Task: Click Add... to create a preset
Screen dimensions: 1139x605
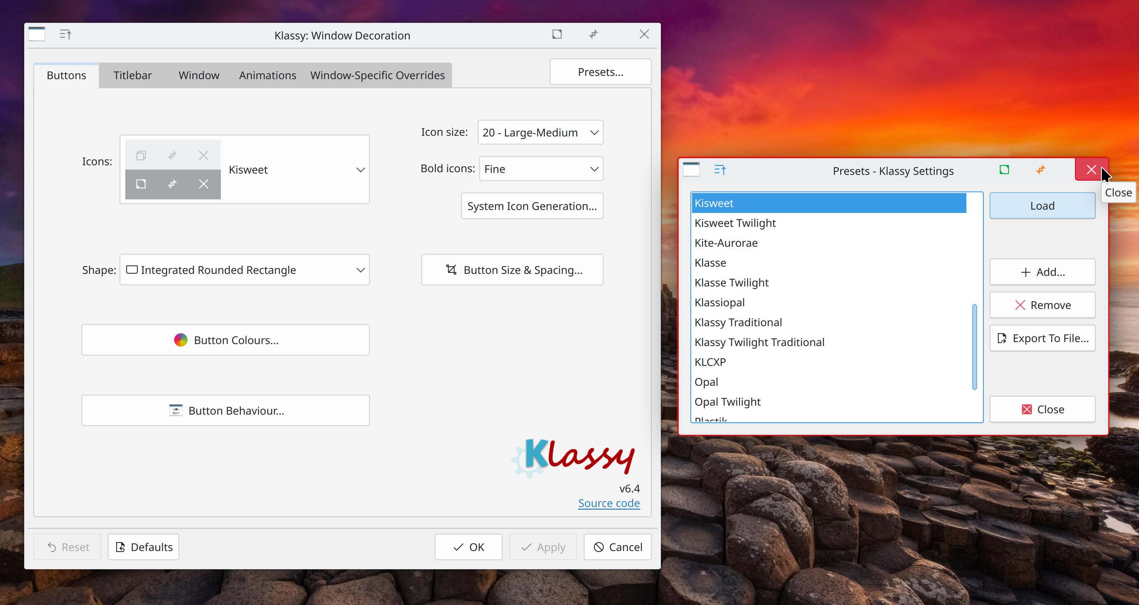Action: point(1042,272)
